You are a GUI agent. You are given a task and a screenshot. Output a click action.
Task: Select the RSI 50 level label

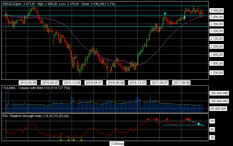pos(212,129)
